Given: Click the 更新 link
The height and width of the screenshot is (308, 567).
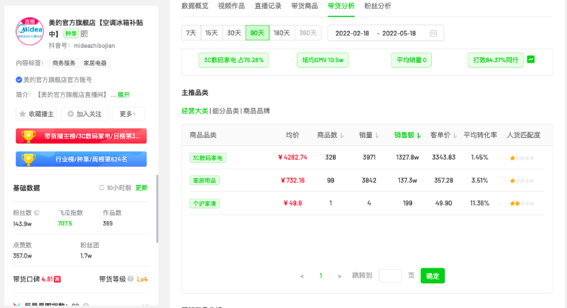Looking at the screenshot, I should pos(141,188).
